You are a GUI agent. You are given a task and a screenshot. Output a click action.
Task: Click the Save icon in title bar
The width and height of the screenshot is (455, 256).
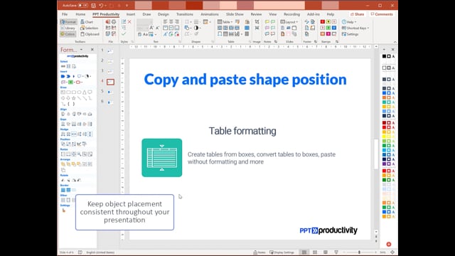93,5
